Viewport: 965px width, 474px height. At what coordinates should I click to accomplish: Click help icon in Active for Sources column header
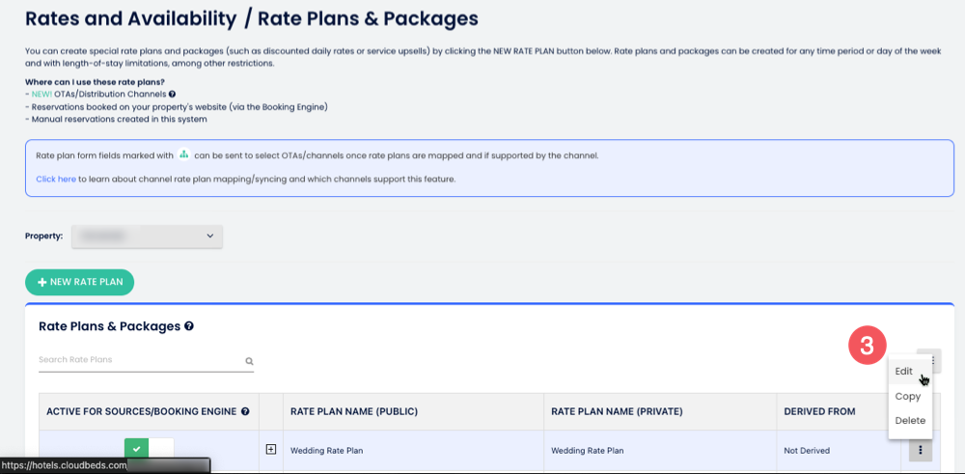click(x=245, y=411)
